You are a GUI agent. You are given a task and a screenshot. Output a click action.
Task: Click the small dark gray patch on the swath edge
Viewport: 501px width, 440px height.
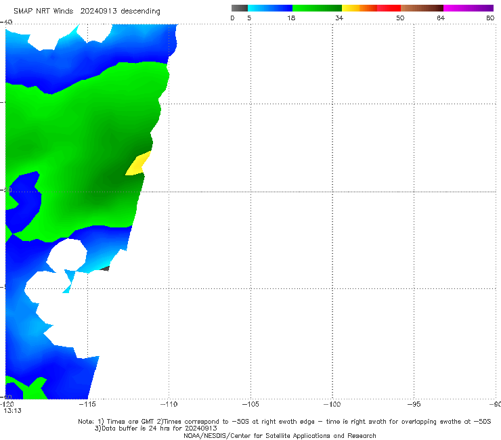105,269
